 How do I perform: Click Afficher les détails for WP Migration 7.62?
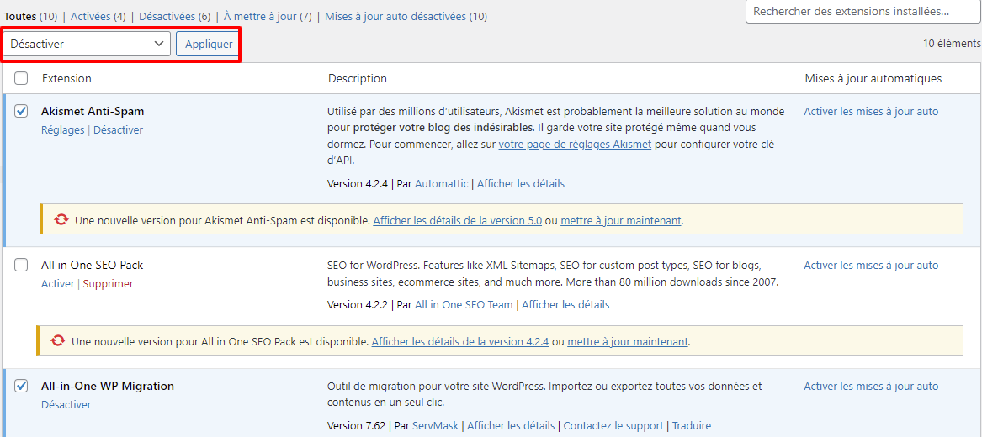(511, 426)
